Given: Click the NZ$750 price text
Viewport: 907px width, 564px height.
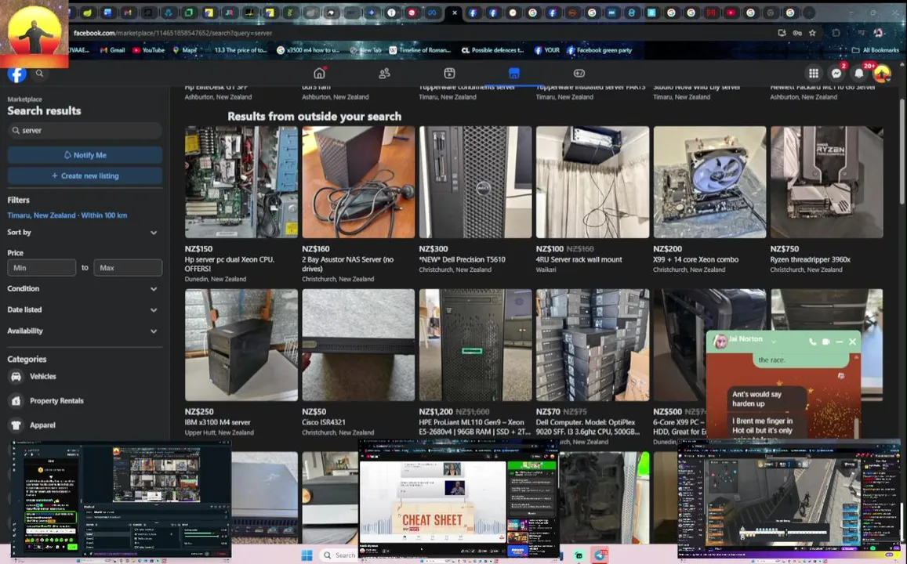Looking at the screenshot, I should pyautogui.click(x=785, y=249).
